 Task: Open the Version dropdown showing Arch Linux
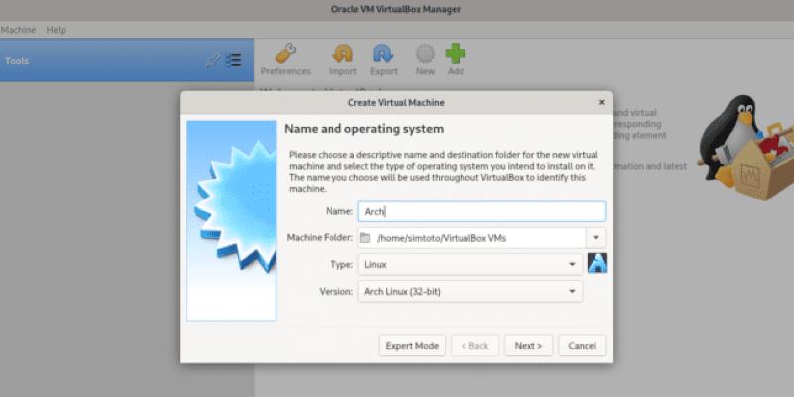[x=469, y=292]
